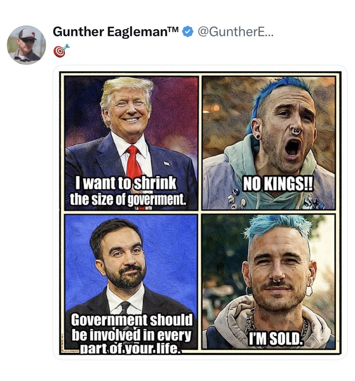
Task: Click the "NO KINGS!!" caption text
Action: pyautogui.click(x=278, y=185)
